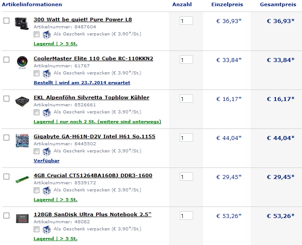The image size is (302, 245).
Task: Click the quantity field for the Crucial RAM
Action: (186, 177)
